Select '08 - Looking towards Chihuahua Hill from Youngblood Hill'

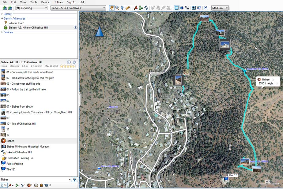click(39, 112)
